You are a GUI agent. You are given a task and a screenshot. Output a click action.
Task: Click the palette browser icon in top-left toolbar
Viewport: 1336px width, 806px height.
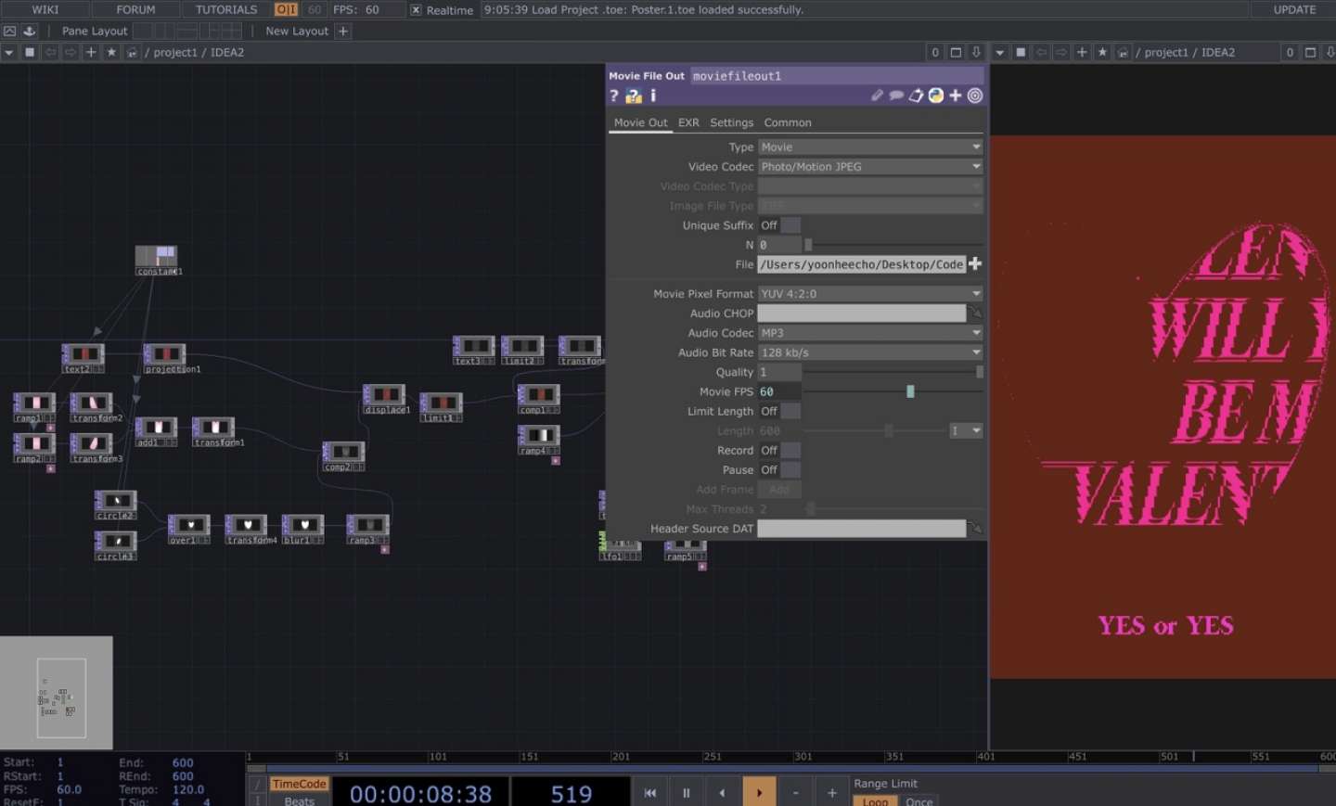9,31
